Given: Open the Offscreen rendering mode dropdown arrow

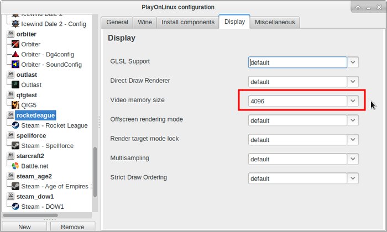Looking at the screenshot, I should 353,120.
